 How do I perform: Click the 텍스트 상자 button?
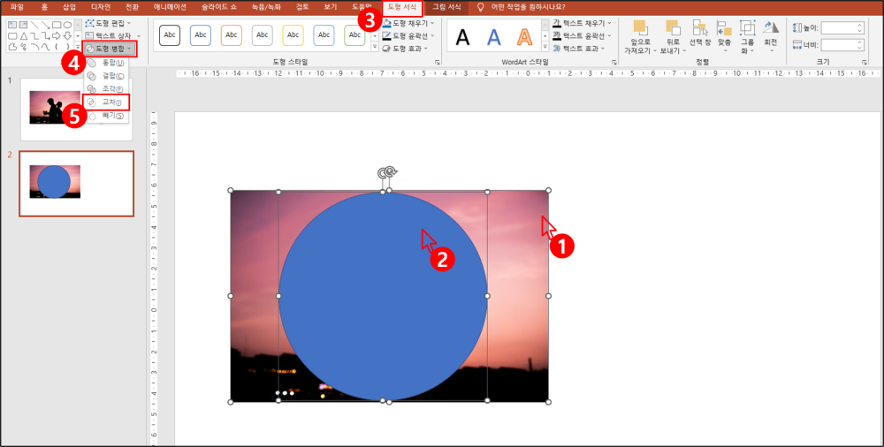point(107,36)
